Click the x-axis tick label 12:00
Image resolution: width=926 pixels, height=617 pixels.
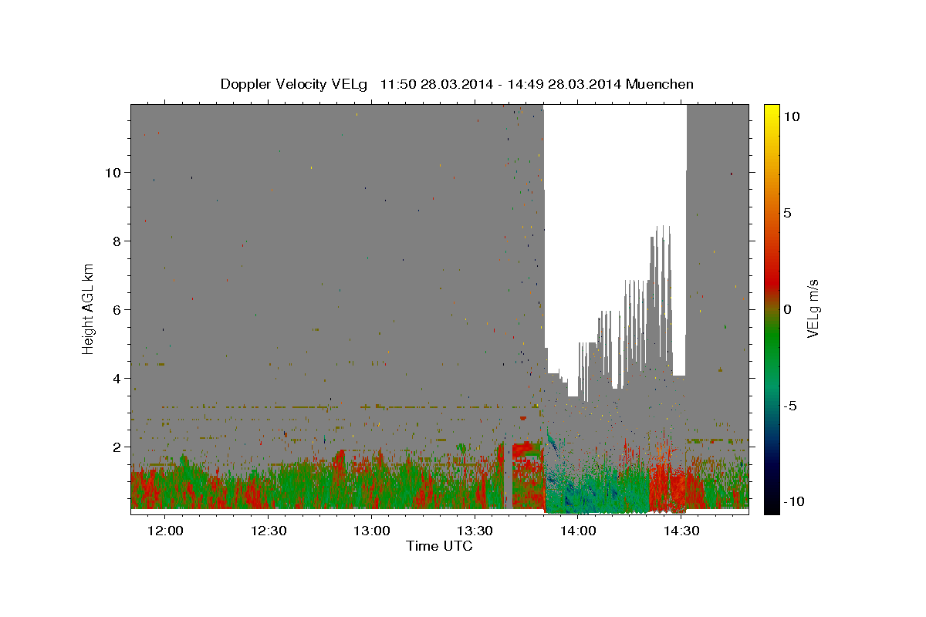[164, 531]
